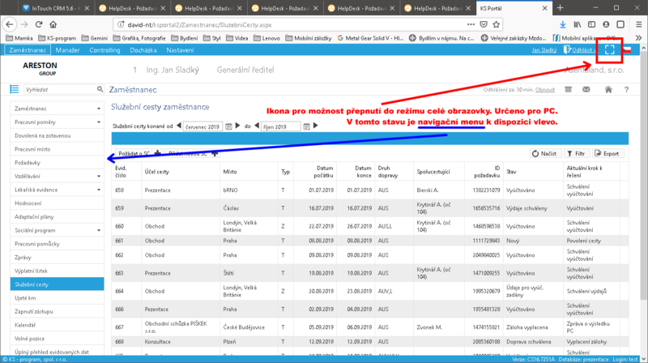648x363 pixels.
Task: Select row 667 Obchodní schůzka PÍŠEK s.r.o.
Action: pyautogui.click(x=370, y=327)
